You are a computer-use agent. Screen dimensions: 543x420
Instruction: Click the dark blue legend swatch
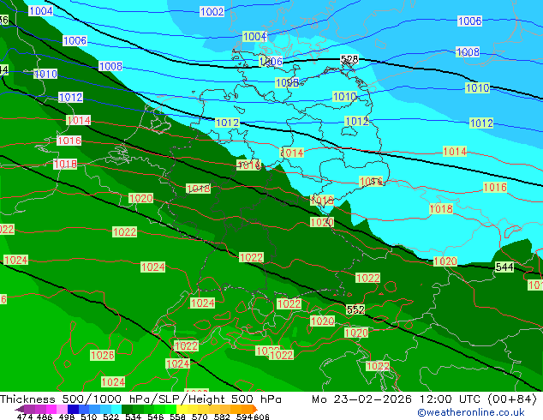(x=73, y=410)
